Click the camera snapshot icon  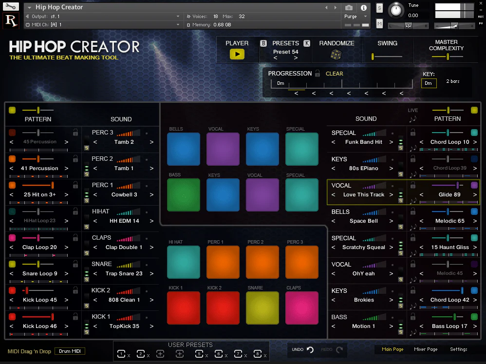pyautogui.click(x=349, y=8)
